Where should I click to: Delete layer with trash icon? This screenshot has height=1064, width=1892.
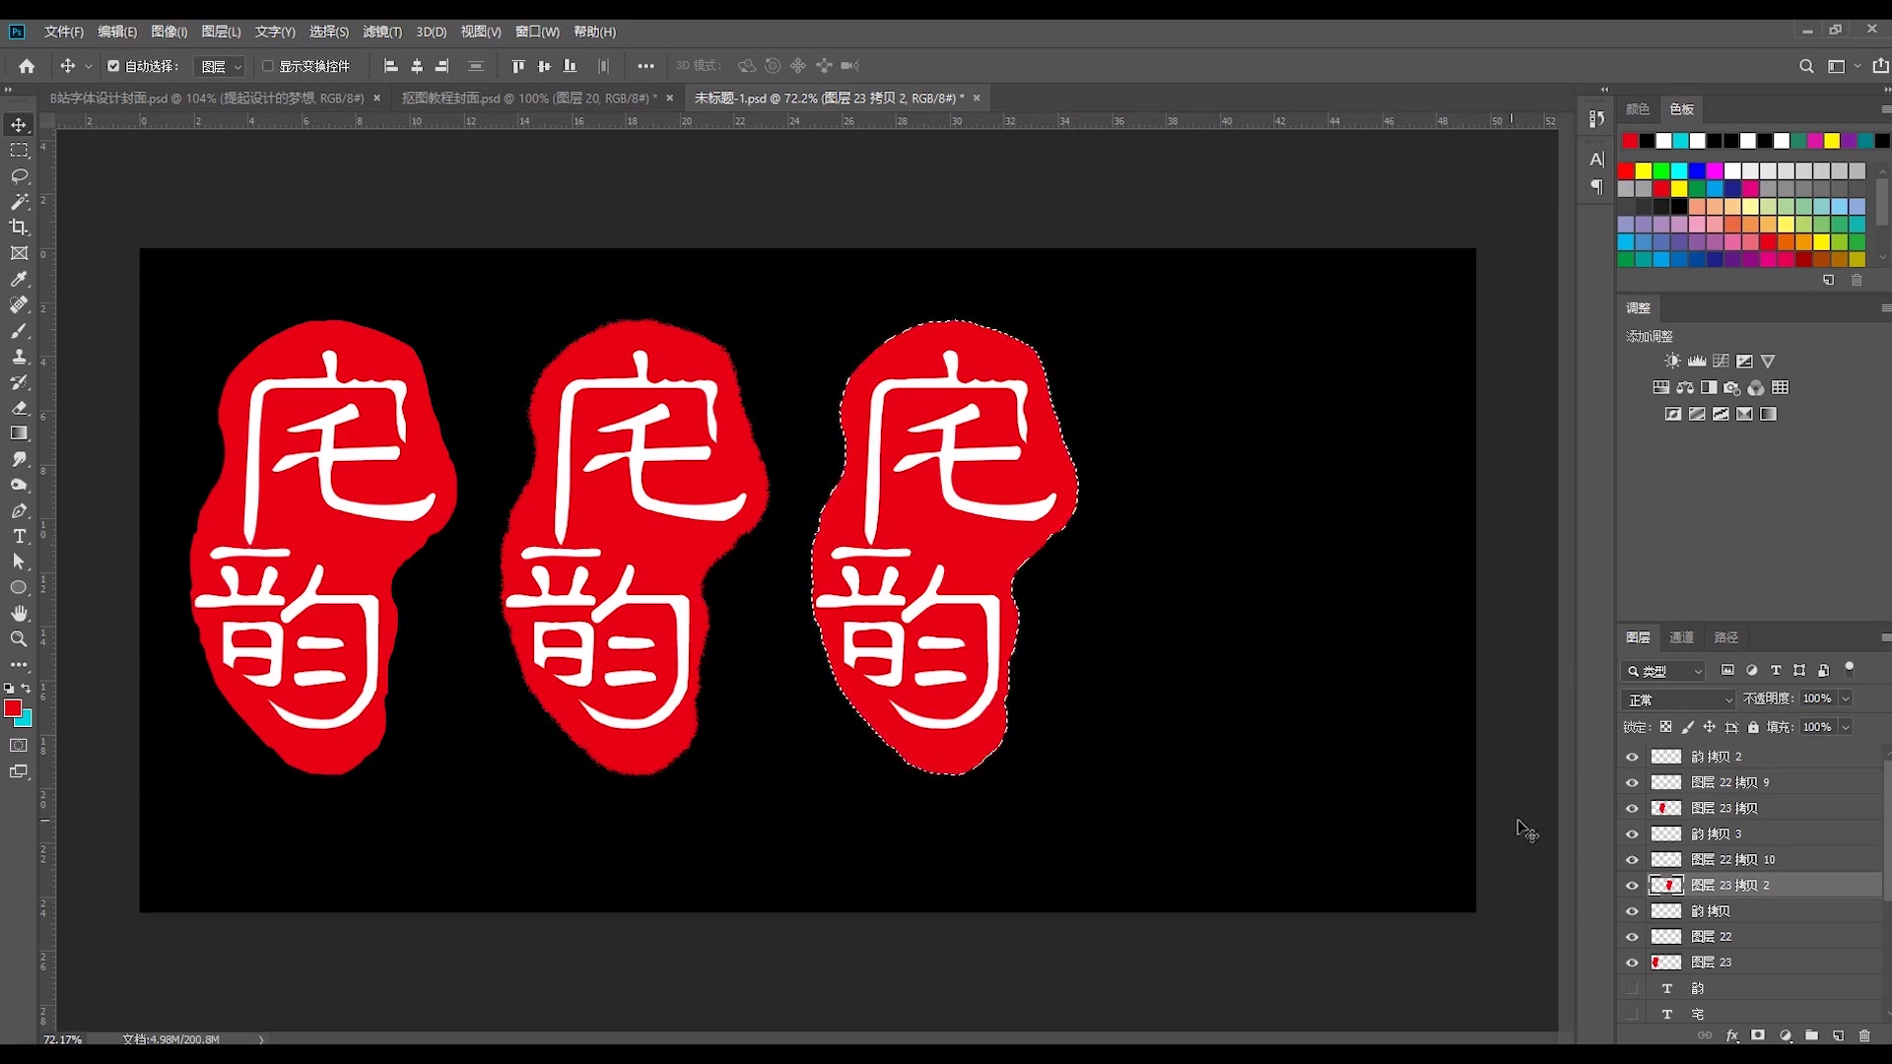(1863, 1035)
